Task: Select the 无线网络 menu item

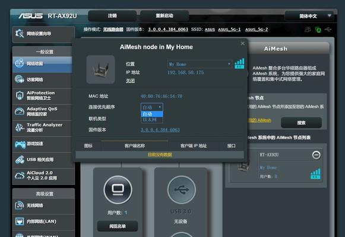Action: coord(43,206)
